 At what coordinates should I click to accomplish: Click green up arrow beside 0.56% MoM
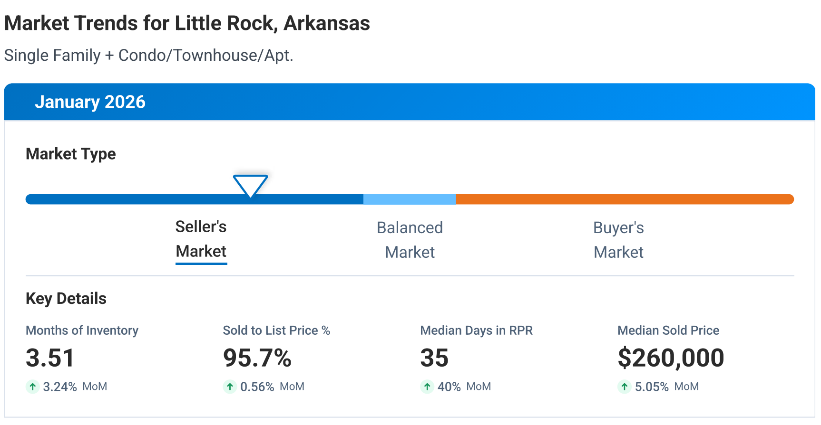click(x=230, y=387)
